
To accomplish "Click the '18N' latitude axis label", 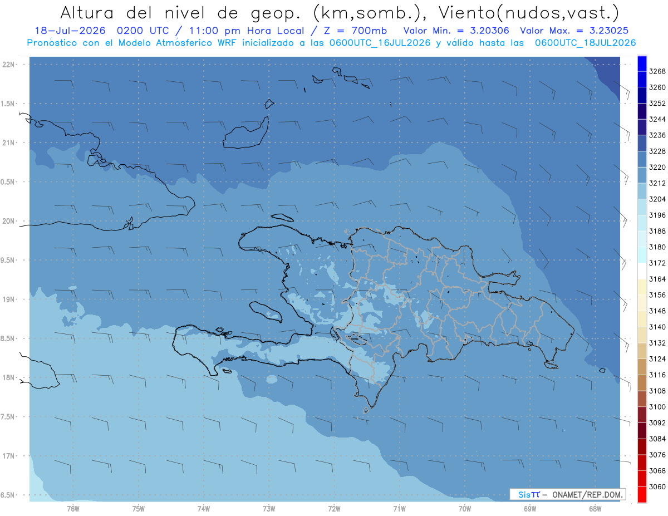I will pos(9,378).
